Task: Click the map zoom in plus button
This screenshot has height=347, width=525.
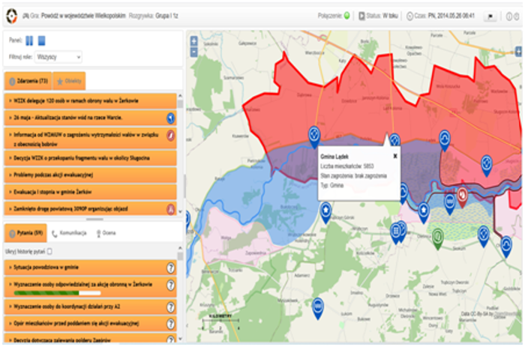Action: pyautogui.click(x=194, y=42)
